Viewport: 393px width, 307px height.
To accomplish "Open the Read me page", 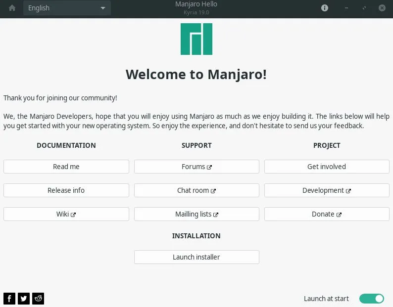I will click(66, 167).
